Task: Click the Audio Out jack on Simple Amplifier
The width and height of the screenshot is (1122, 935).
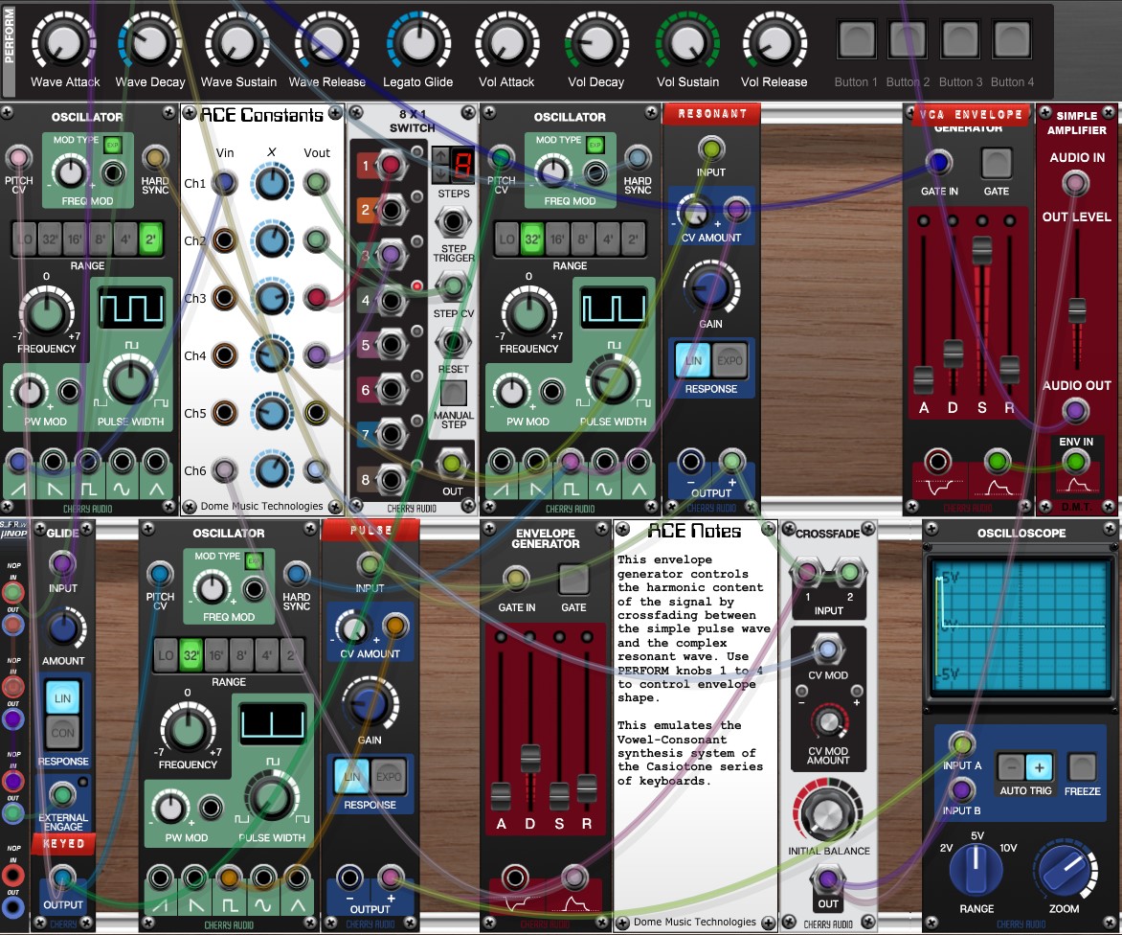Action: pyautogui.click(x=1075, y=411)
